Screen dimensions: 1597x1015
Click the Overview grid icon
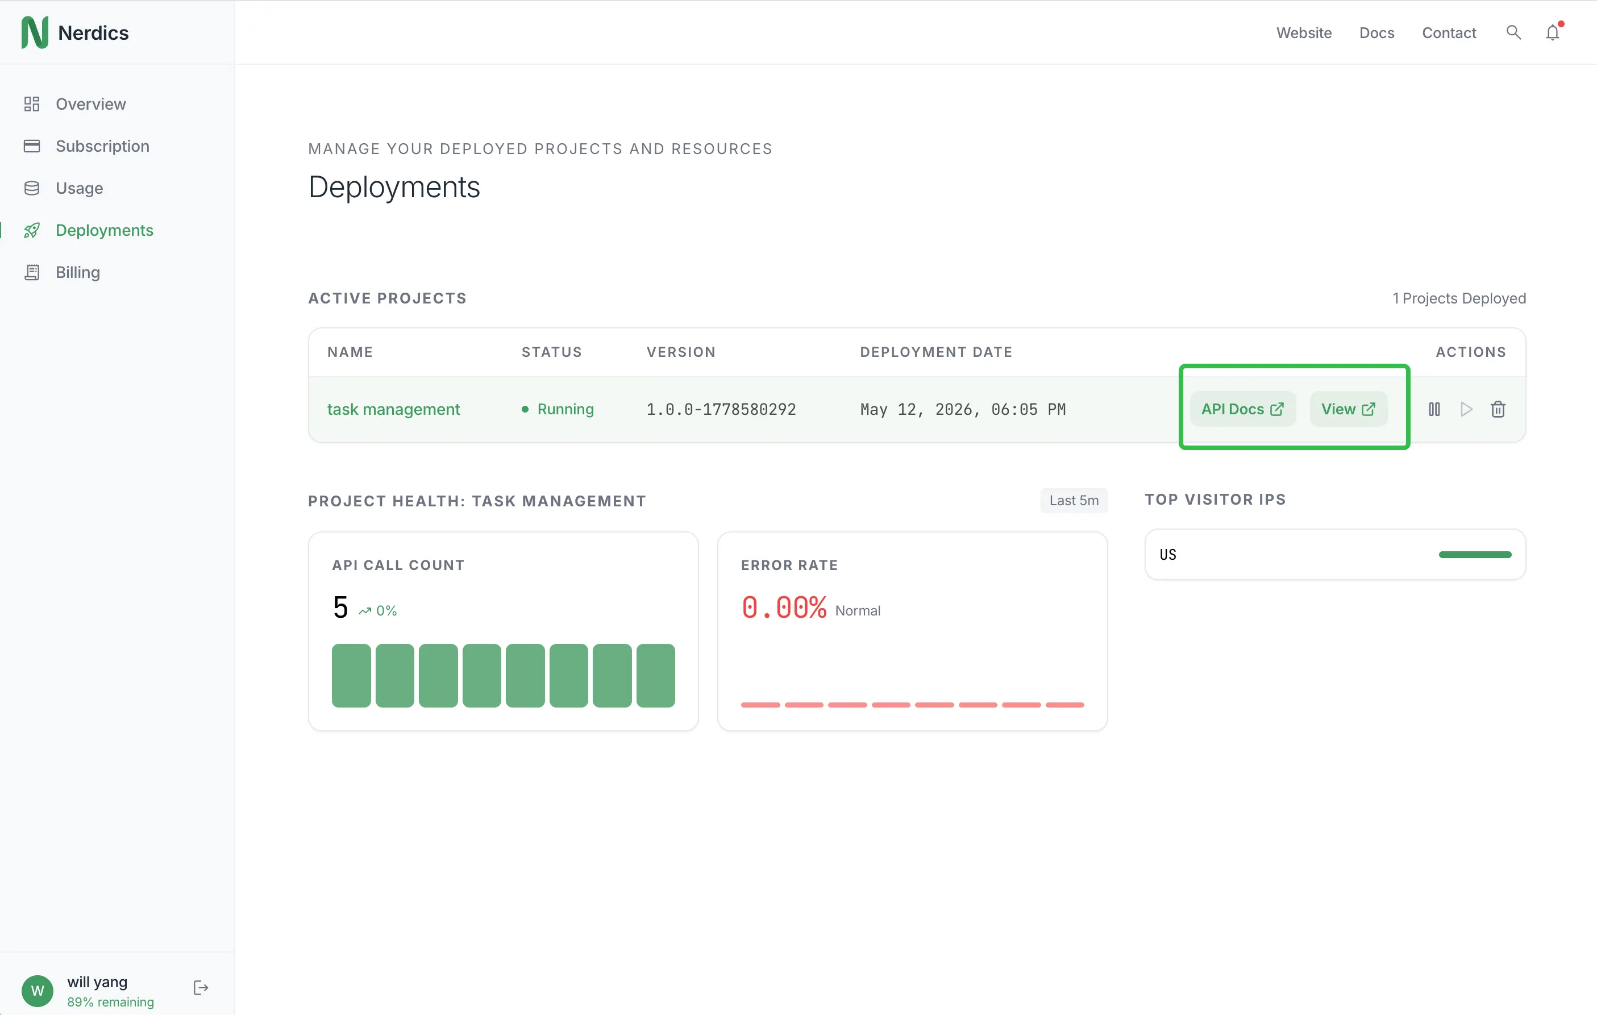tap(32, 104)
